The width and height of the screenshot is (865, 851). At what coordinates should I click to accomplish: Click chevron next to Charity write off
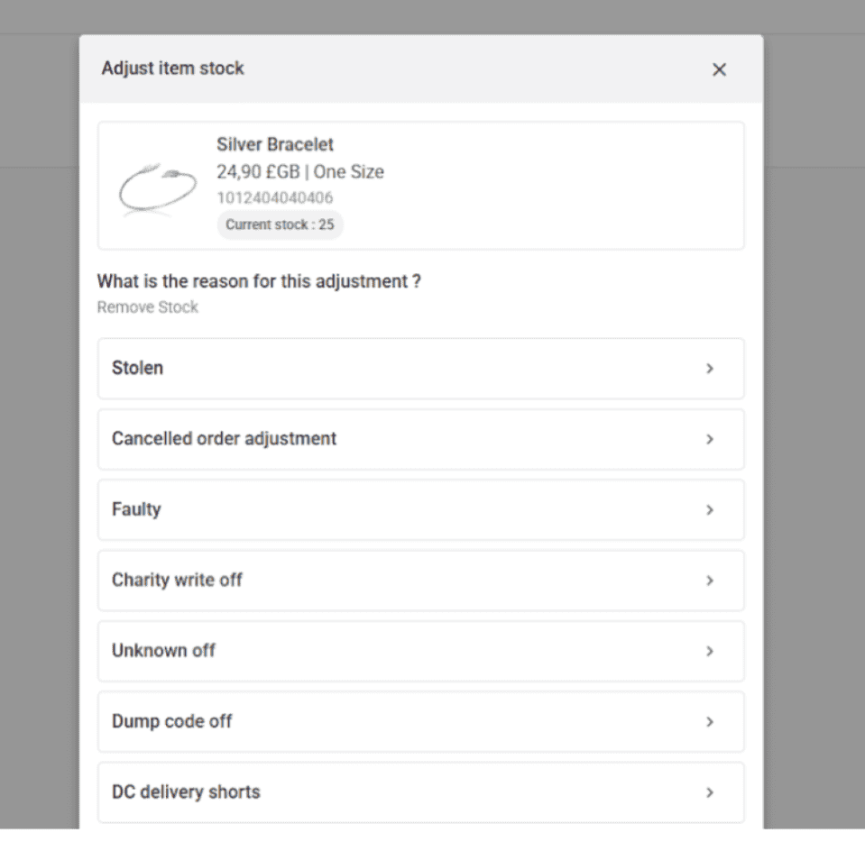(x=710, y=581)
